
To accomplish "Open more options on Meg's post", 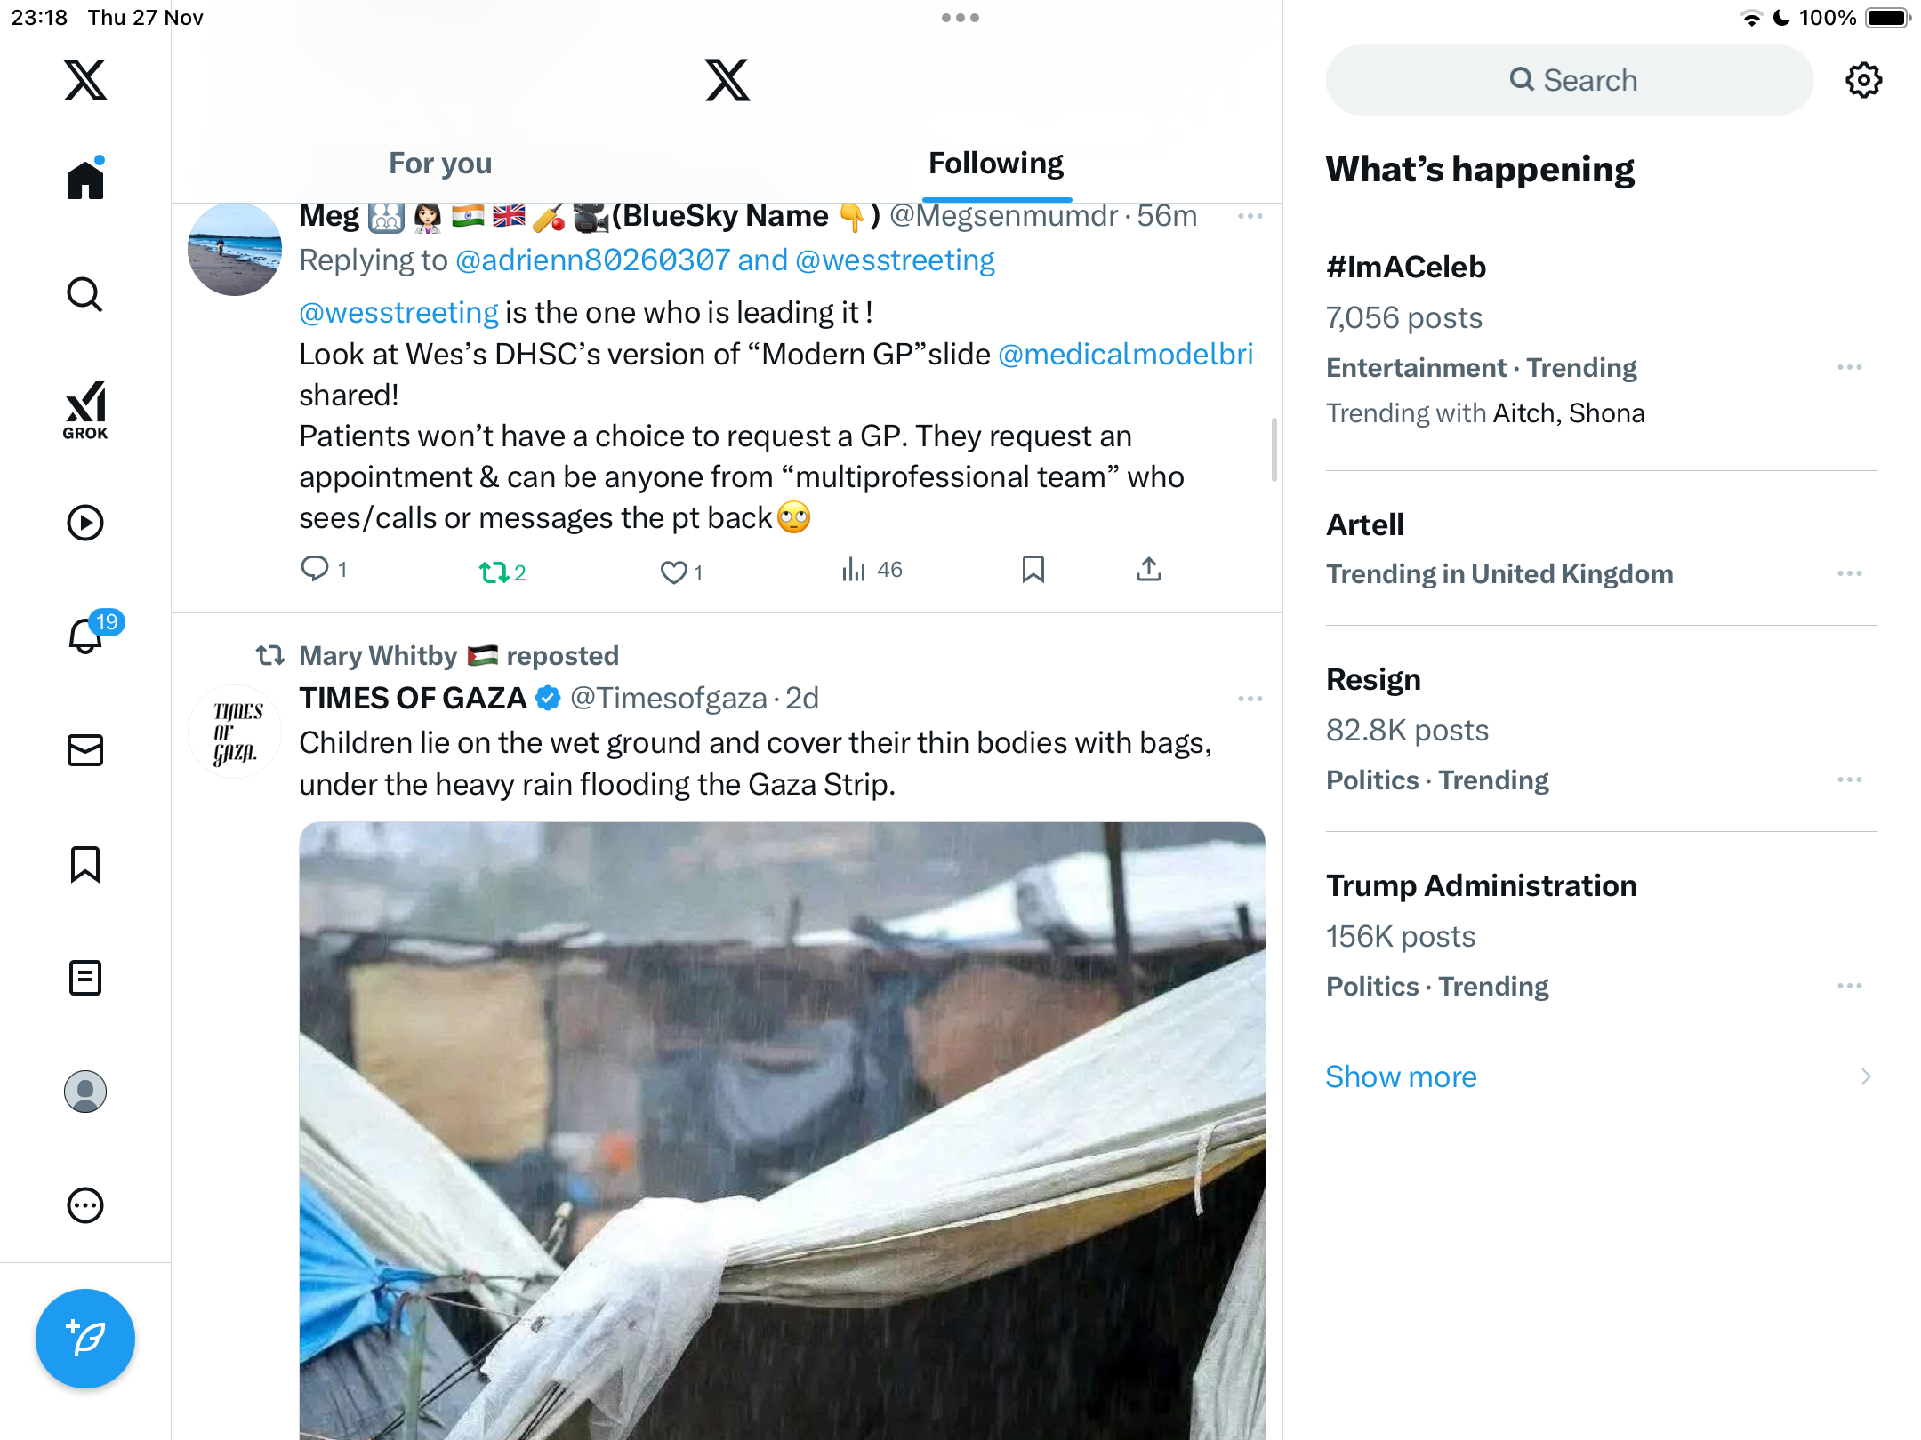I will (x=1250, y=216).
